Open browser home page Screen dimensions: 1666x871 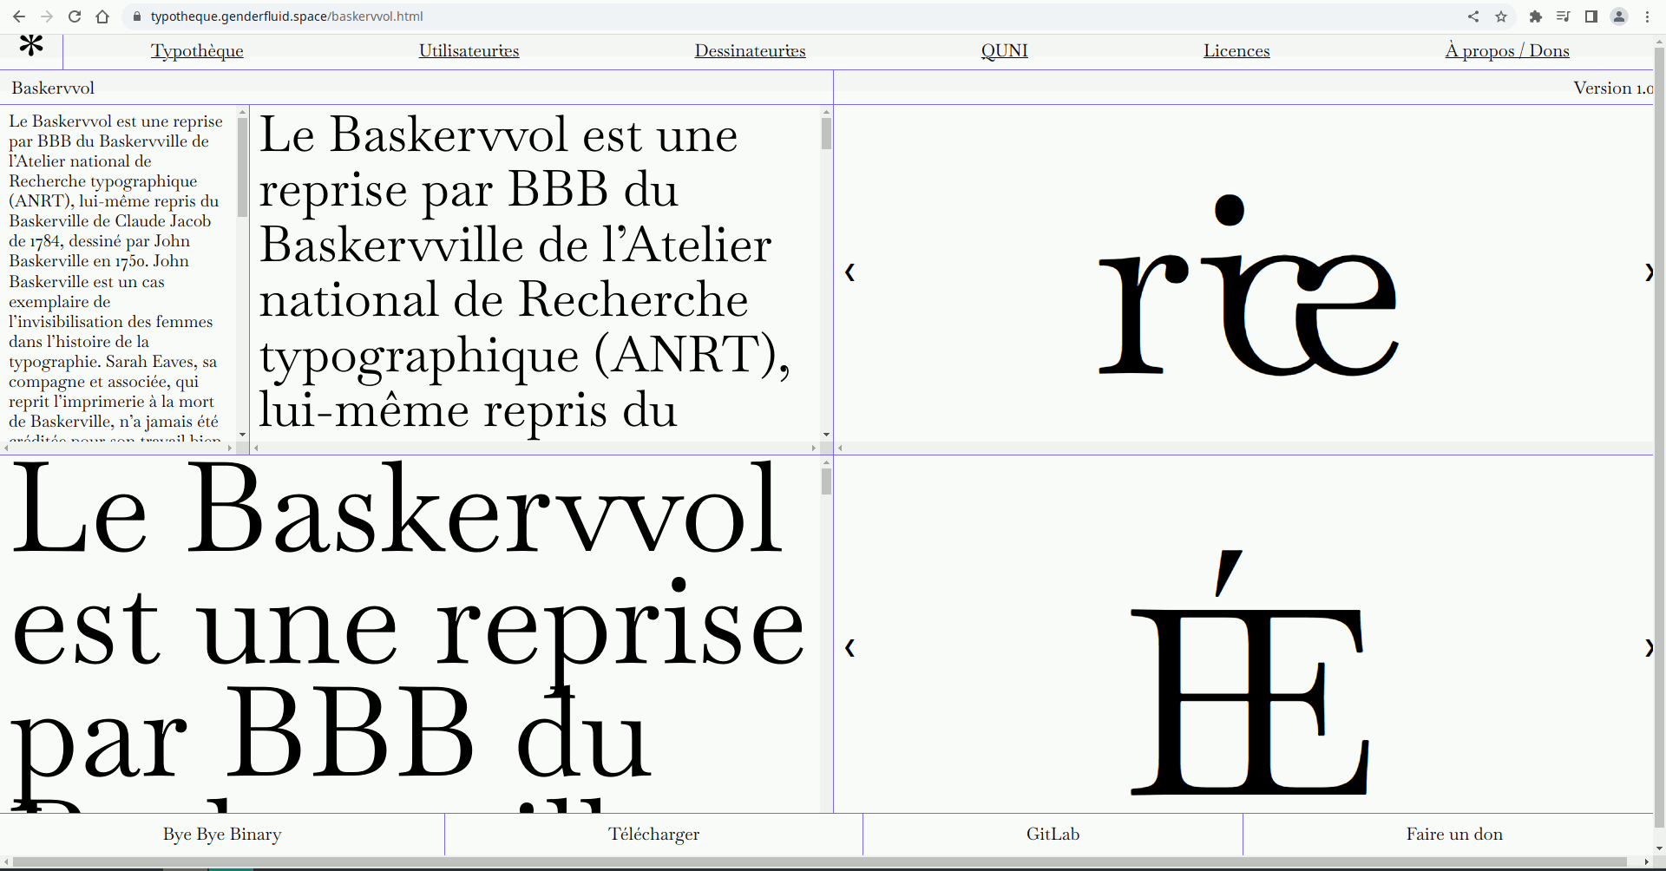click(102, 16)
